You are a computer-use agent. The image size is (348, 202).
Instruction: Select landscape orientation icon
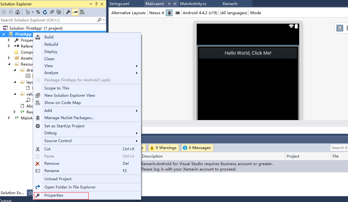click(177, 13)
